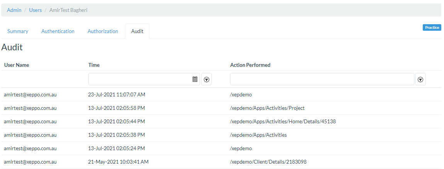The width and height of the screenshot is (444, 169).
Task: Click the 13-Jul-2021 02:05:38 PM timestamp
Action: tap(117, 135)
